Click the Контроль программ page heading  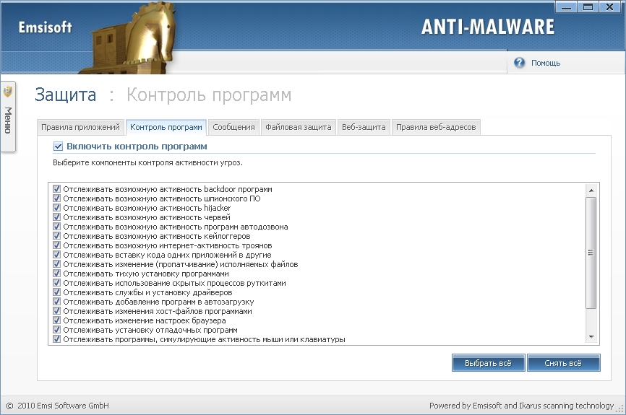tap(209, 95)
